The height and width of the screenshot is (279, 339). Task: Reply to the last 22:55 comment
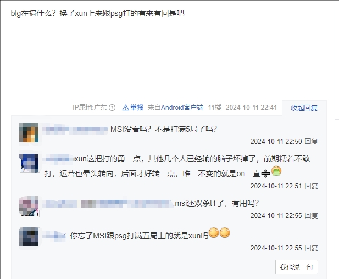311,248
